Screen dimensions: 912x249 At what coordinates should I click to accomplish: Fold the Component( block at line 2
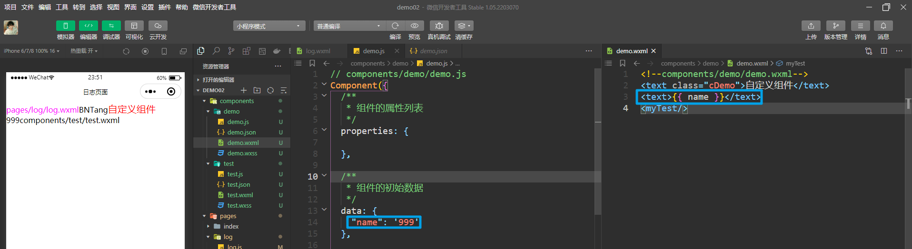(x=324, y=84)
